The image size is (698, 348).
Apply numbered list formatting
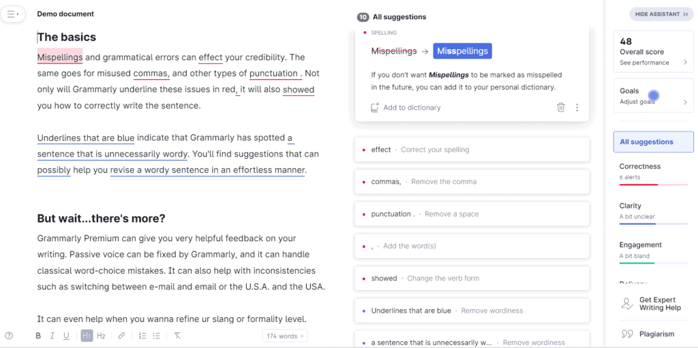pos(142,336)
